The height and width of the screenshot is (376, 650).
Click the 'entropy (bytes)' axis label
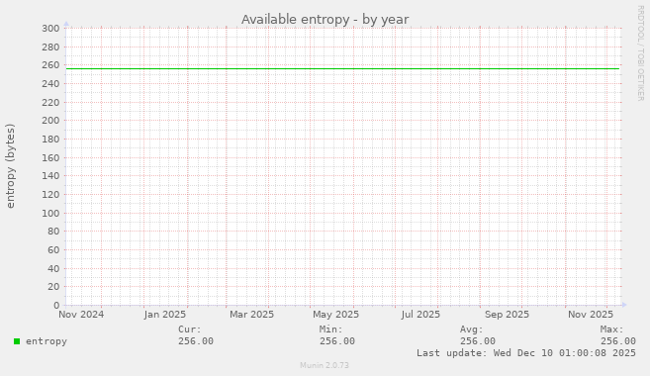(x=10, y=166)
